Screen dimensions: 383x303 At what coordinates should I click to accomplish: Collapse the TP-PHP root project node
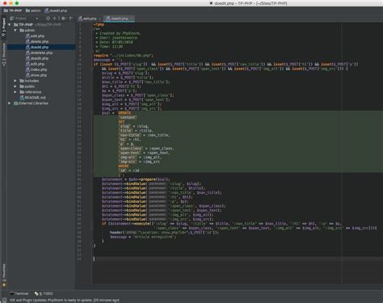coord(10,24)
